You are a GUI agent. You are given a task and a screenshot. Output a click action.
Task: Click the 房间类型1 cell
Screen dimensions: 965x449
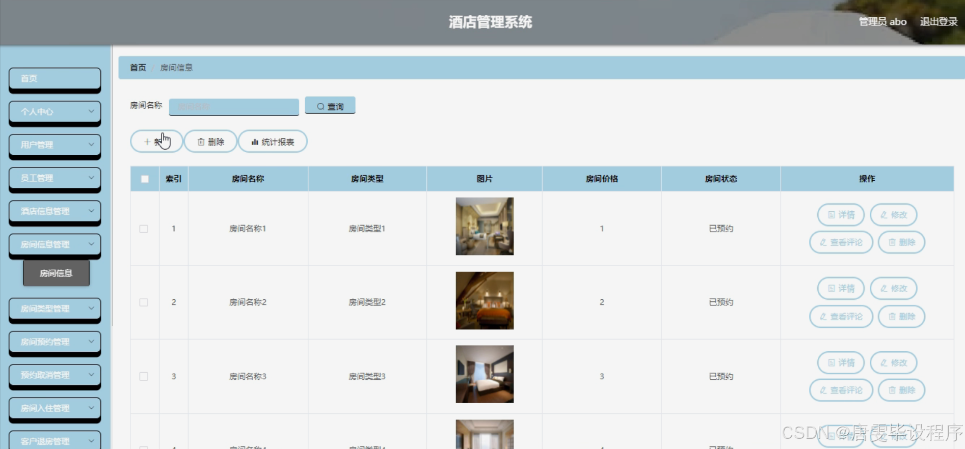coord(367,229)
